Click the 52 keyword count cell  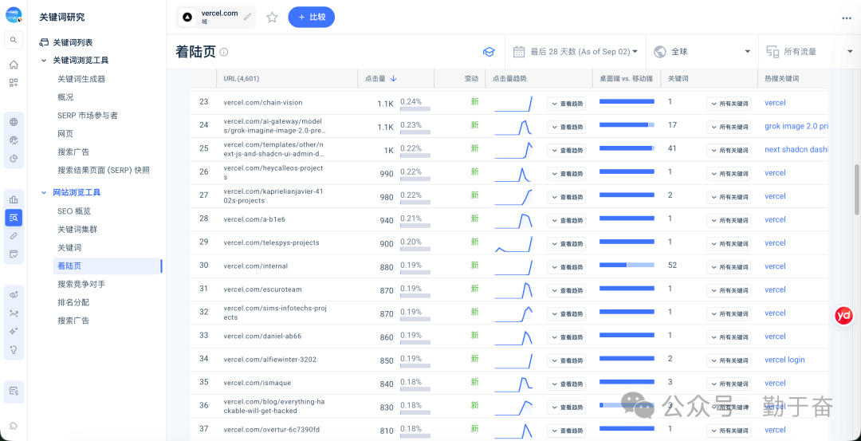coord(672,266)
